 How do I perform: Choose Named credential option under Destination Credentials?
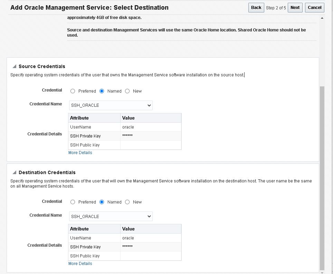pyautogui.click(x=102, y=202)
